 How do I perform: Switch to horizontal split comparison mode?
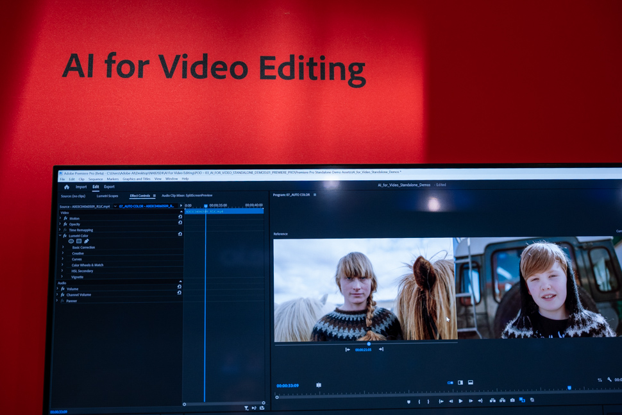pyautogui.click(x=471, y=382)
